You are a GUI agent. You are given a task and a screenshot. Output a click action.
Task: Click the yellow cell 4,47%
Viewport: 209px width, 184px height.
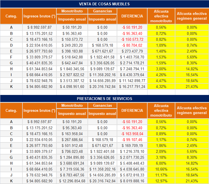[161, 81]
